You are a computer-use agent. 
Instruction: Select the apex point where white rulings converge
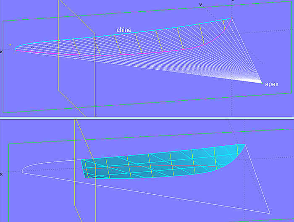261,83
